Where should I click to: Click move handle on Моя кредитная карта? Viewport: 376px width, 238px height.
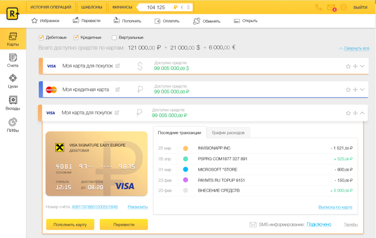point(356,90)
